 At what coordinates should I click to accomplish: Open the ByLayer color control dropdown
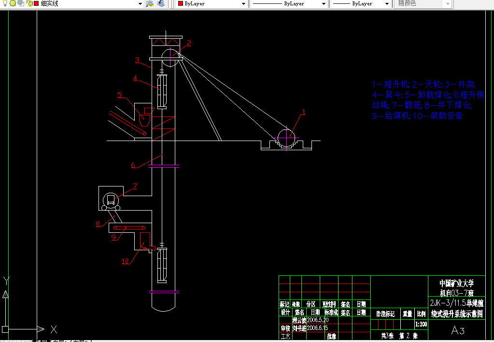[x=243, y=4]
